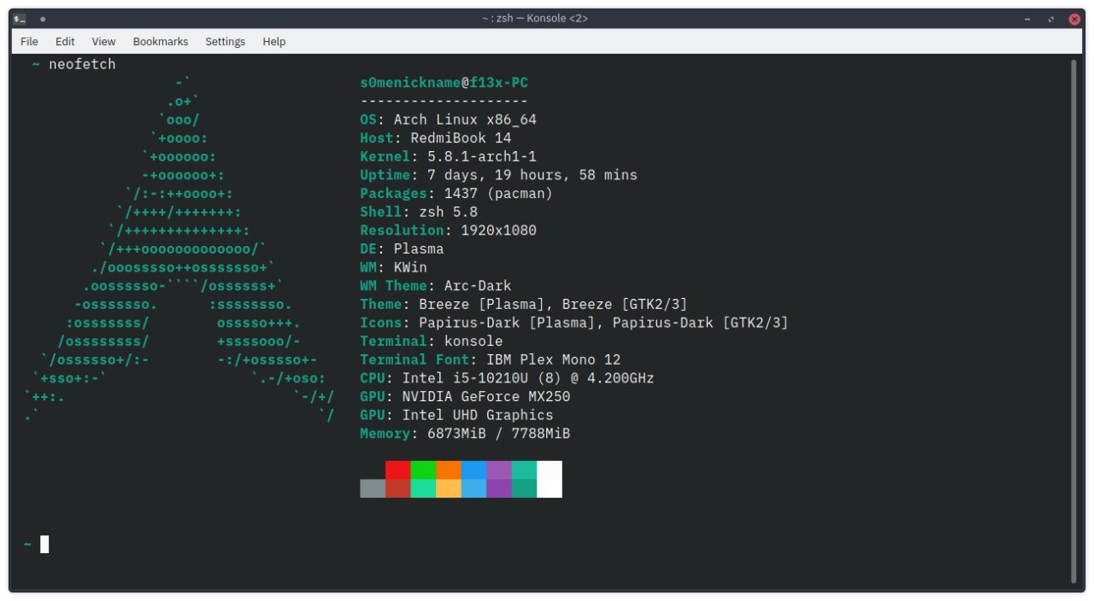
Task: Click the 'Terminal: konsole' line
Action: pyautogui.click(x=432, y=341)
